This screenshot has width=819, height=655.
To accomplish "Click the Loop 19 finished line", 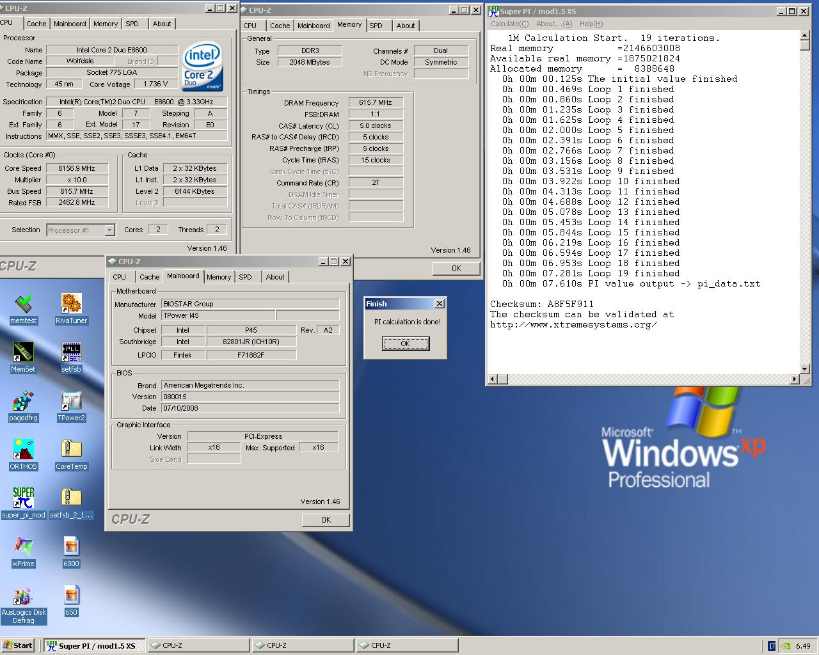I will click(x=587, y=273).
